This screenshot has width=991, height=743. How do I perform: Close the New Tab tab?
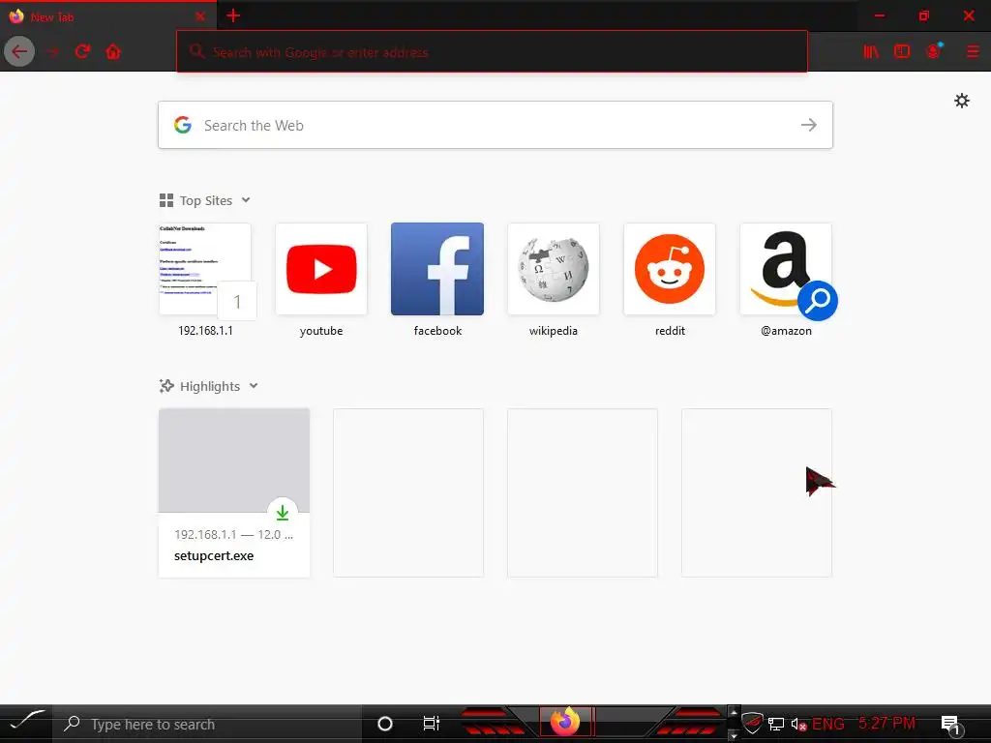[200, 16]
